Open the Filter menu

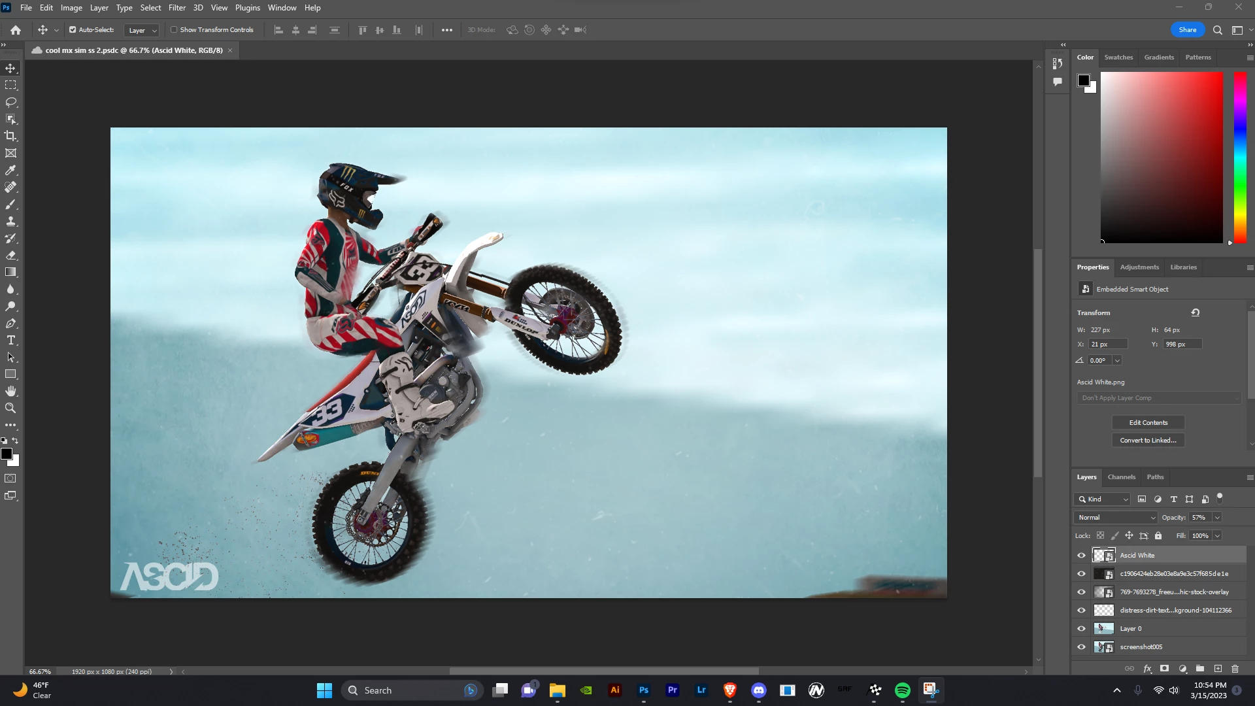(x=176, y=8)
